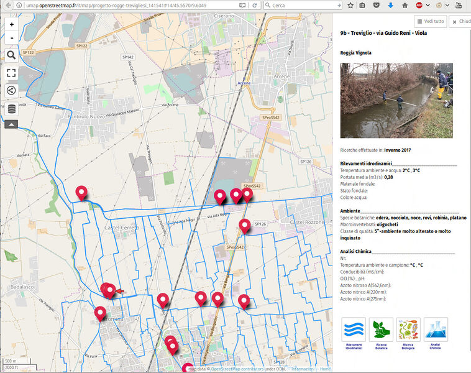Bookmark this page with the star icon
This screenshot has width=471, height=373.
(x=350, y=5)
